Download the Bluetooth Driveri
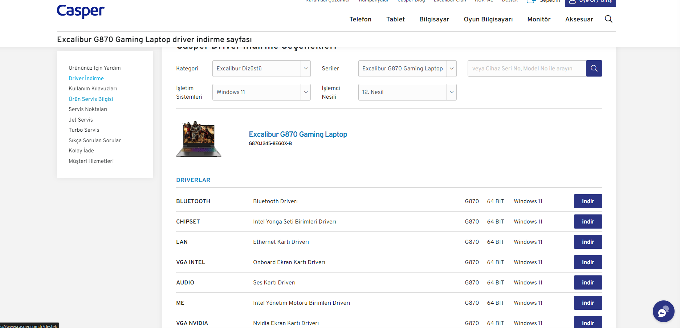Image resolution: width=680 pixels, height=328 pixels. tap(588, 201)
